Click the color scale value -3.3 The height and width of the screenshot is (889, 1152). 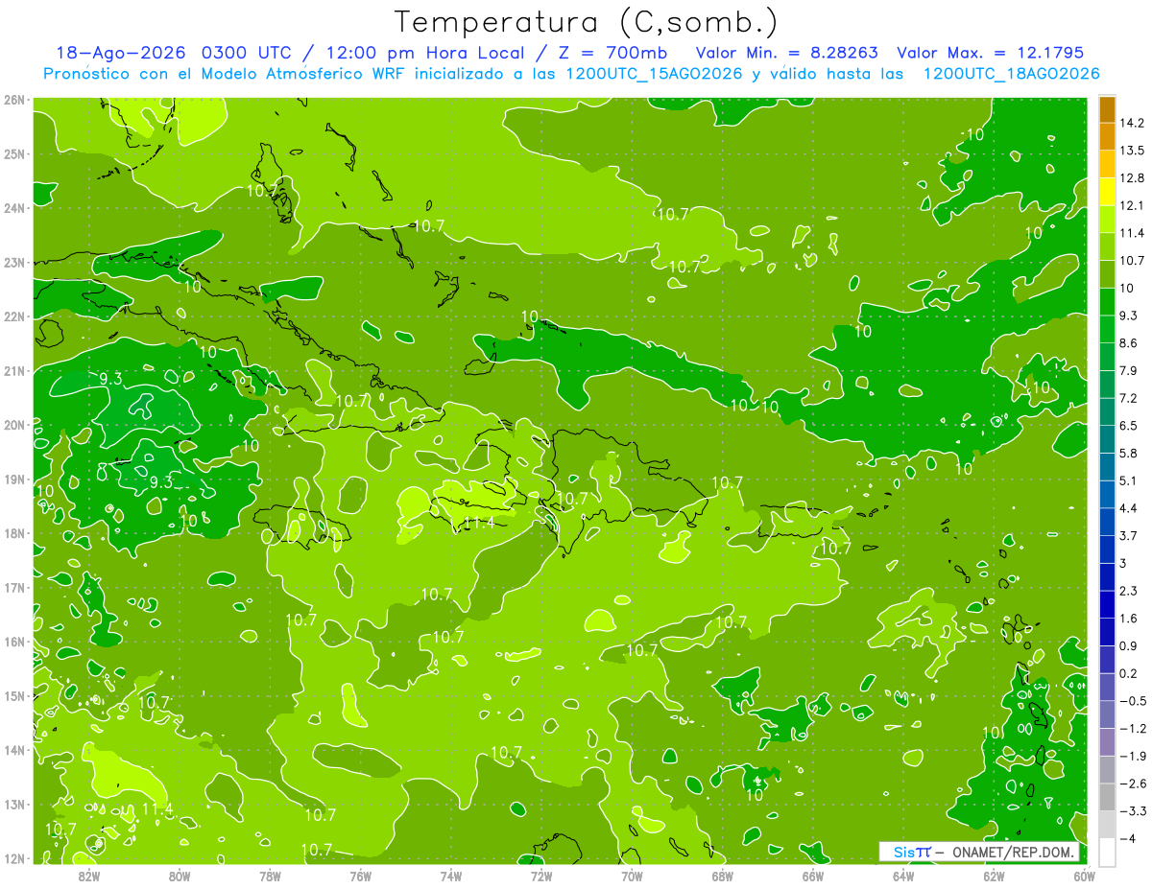(1133, 810)
